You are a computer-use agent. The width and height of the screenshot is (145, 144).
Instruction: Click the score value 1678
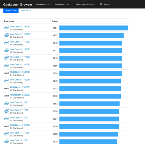pyautogui.click(x=55, y=81)
